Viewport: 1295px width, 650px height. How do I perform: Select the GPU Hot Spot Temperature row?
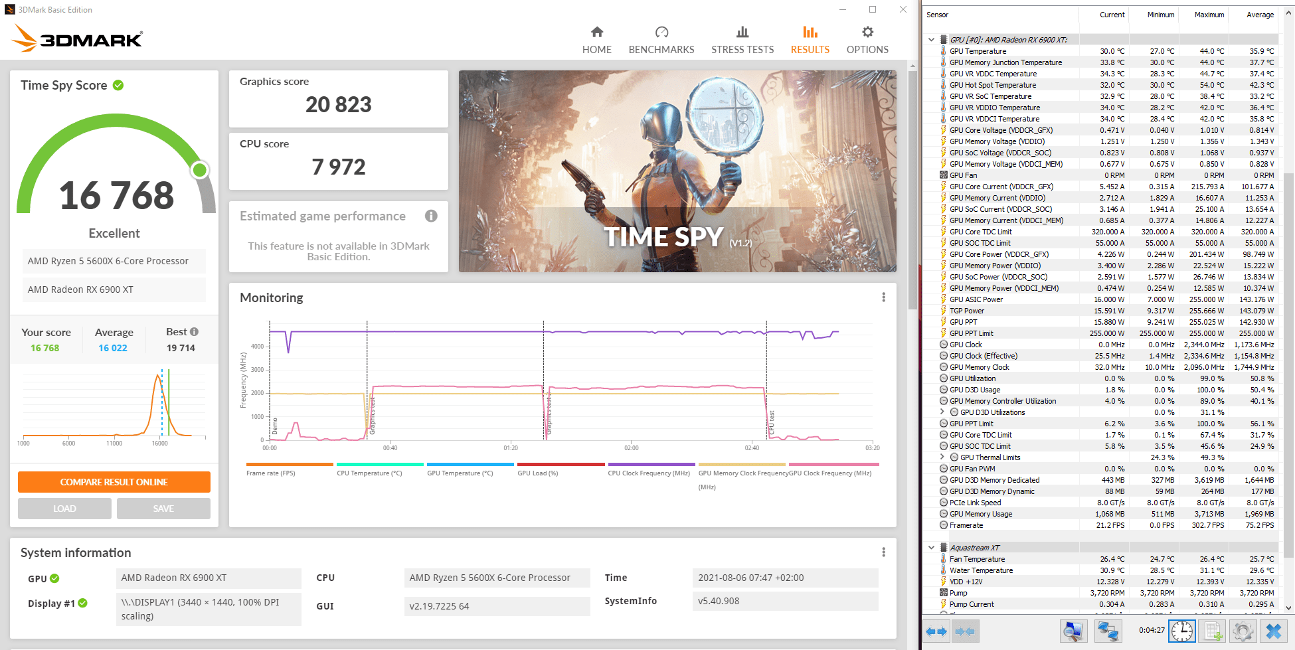pos(1100,85)
